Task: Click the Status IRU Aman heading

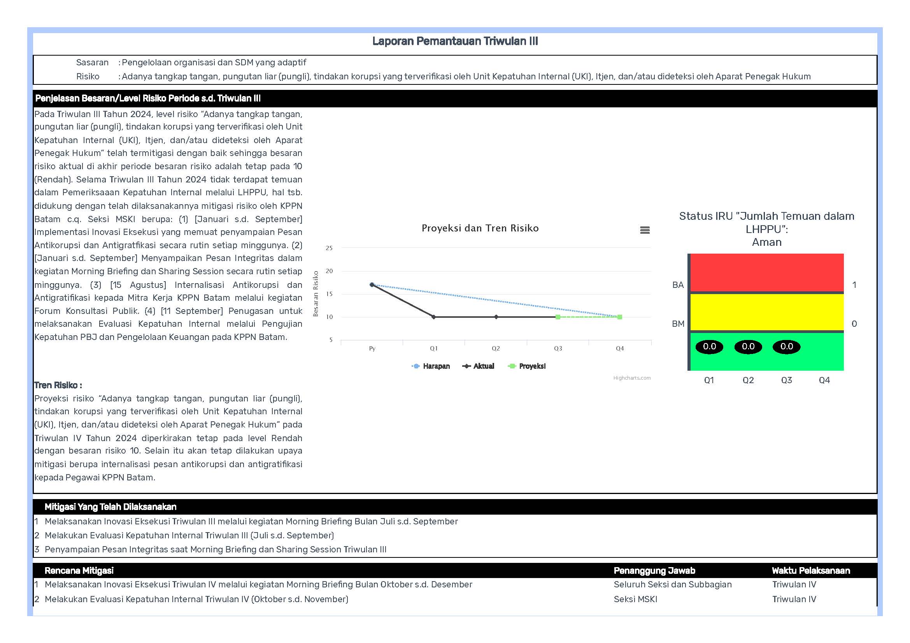Action: click(766, 229)
